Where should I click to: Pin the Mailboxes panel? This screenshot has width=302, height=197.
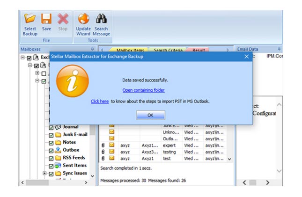92,49
